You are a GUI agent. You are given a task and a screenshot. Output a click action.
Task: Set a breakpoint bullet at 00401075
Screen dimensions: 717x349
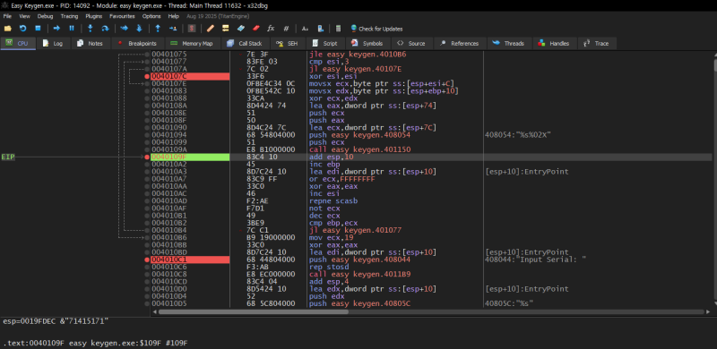pyautogui.click(x=147, y=55)
